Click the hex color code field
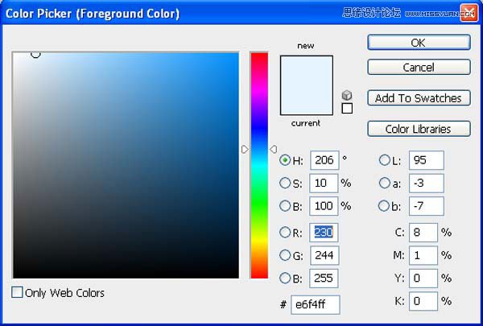The image size is (483, 326). click(316, 304)
